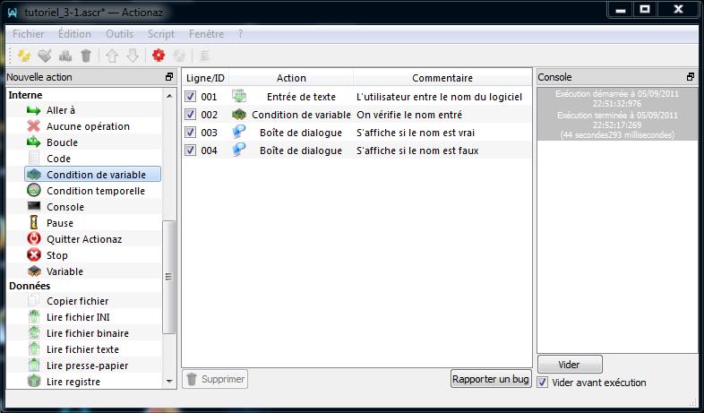Click the Rapporter un bug button

491,379
